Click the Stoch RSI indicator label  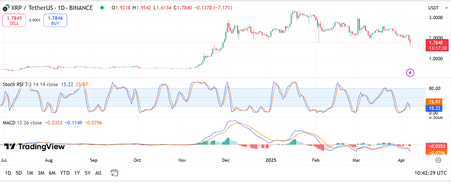pyautogui.click(x=30, y=84)
